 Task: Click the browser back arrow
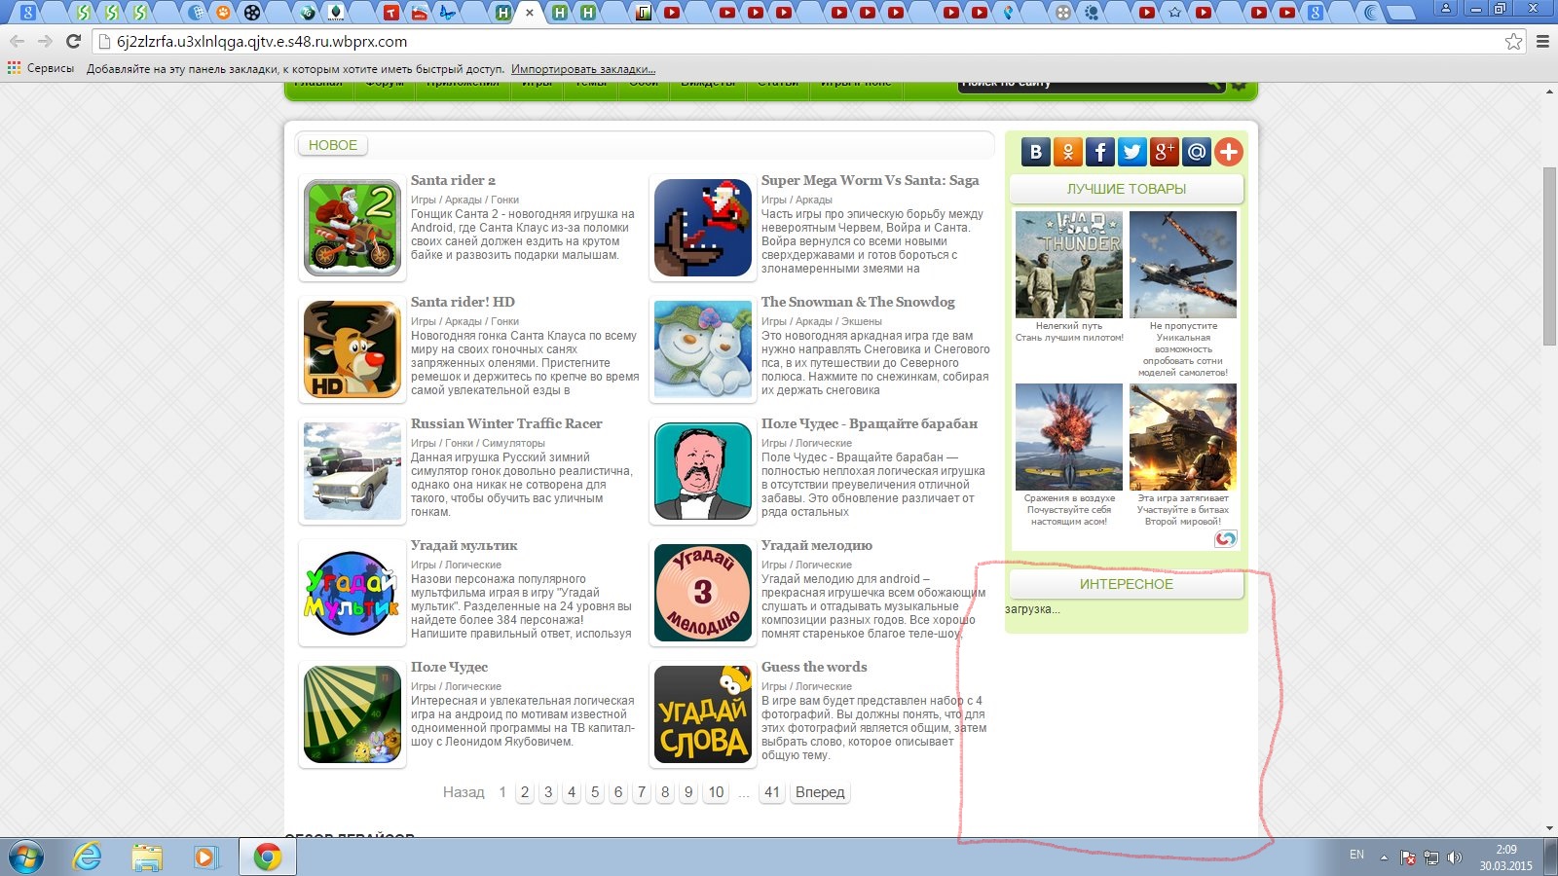17,41
